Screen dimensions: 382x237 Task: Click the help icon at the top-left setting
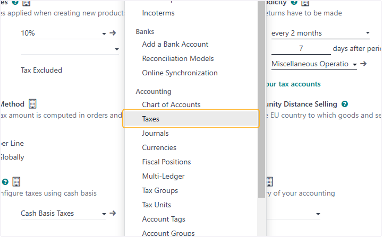coord(15,3)
